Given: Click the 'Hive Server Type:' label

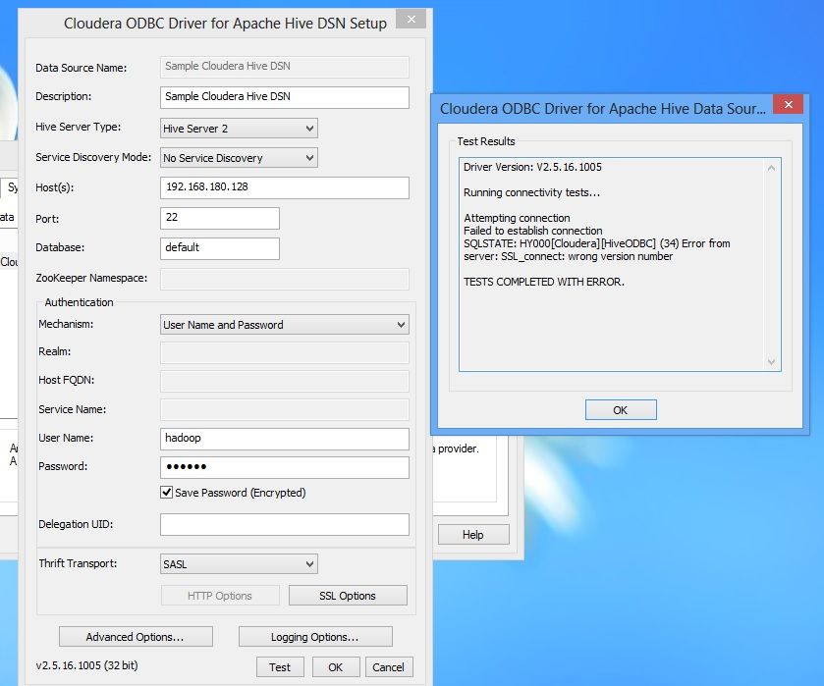Looking at the screenshot, I should click(x=78, y=127).
